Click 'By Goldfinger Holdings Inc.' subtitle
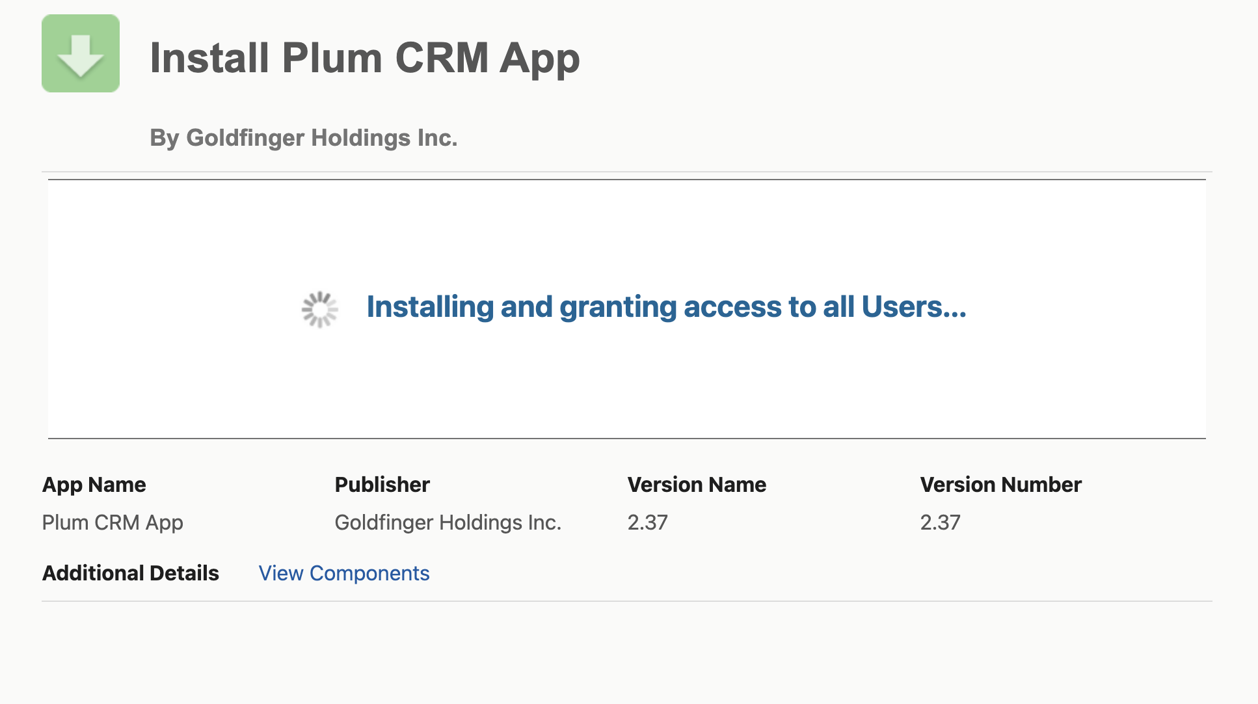The height and width of the screenshot is (704, 1258). point(304,138)
